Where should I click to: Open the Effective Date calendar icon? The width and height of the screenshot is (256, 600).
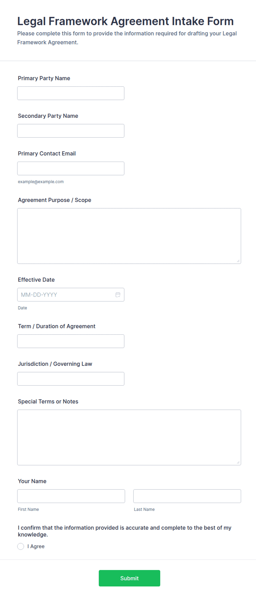coord(118,295)
